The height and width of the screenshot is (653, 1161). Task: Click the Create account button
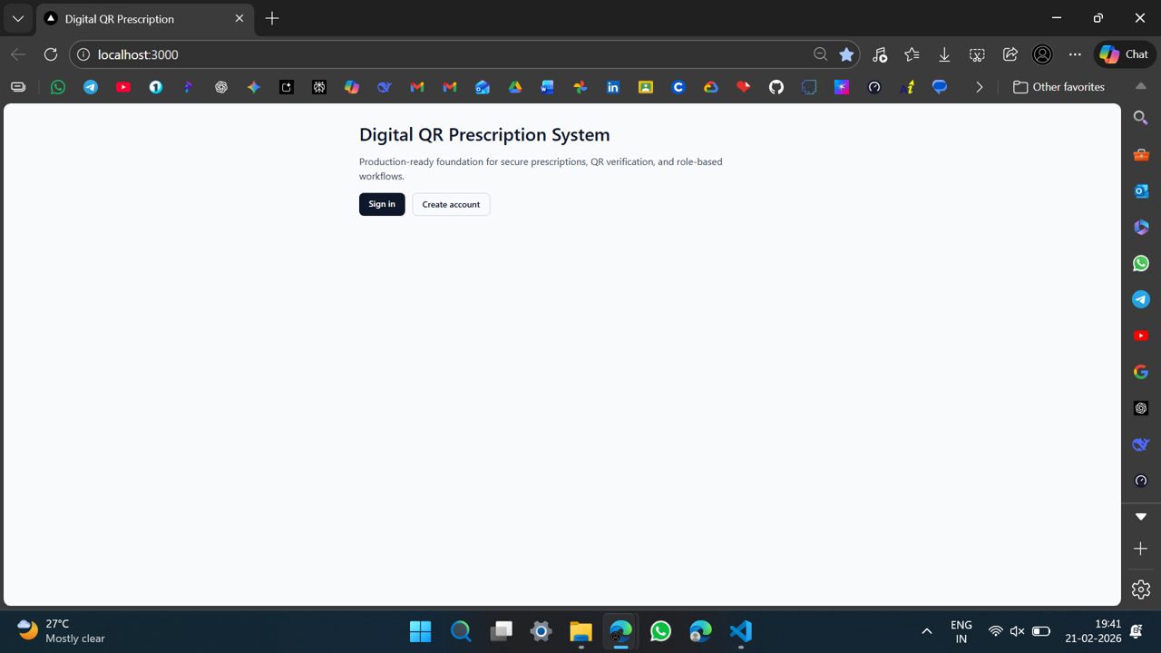coord(451,204)
